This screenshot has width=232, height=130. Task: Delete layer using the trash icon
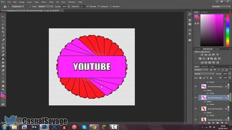click(226, 123)
